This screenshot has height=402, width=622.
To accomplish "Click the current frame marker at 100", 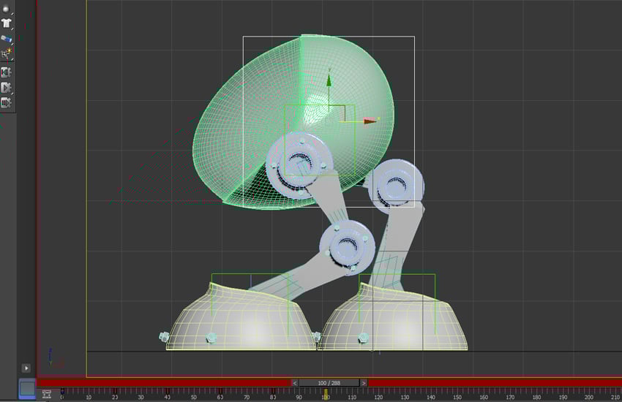I will [326, 394].
